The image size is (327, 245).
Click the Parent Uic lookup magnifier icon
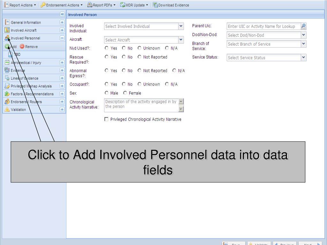point(304,26)
